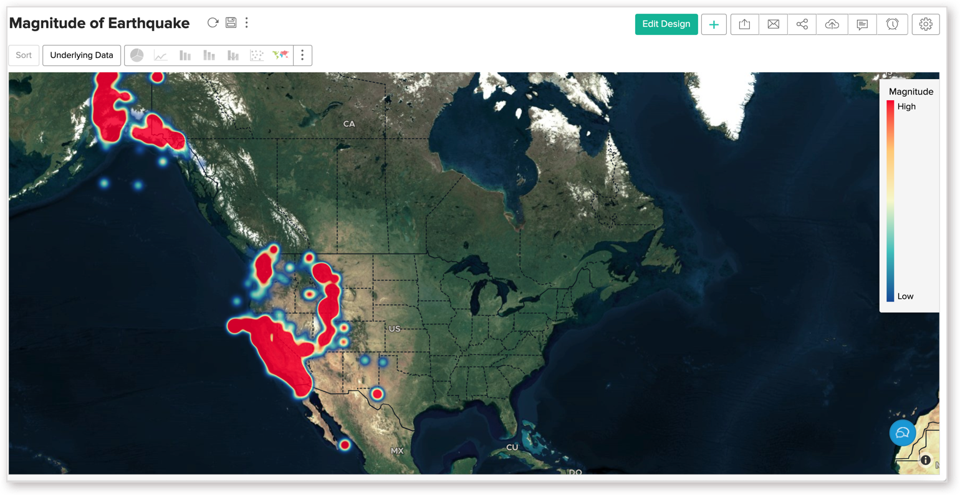Click the Sort button
The height and width of the screenshot is (495, 960).
coord(24,55)
